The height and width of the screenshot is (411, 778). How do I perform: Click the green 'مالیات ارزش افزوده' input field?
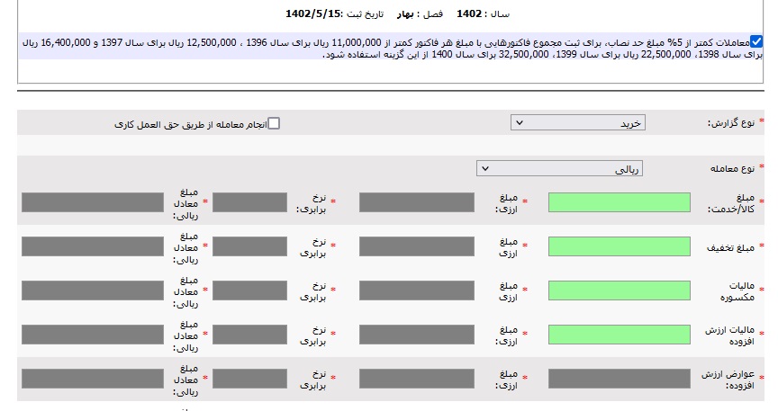tap(619, 335)
